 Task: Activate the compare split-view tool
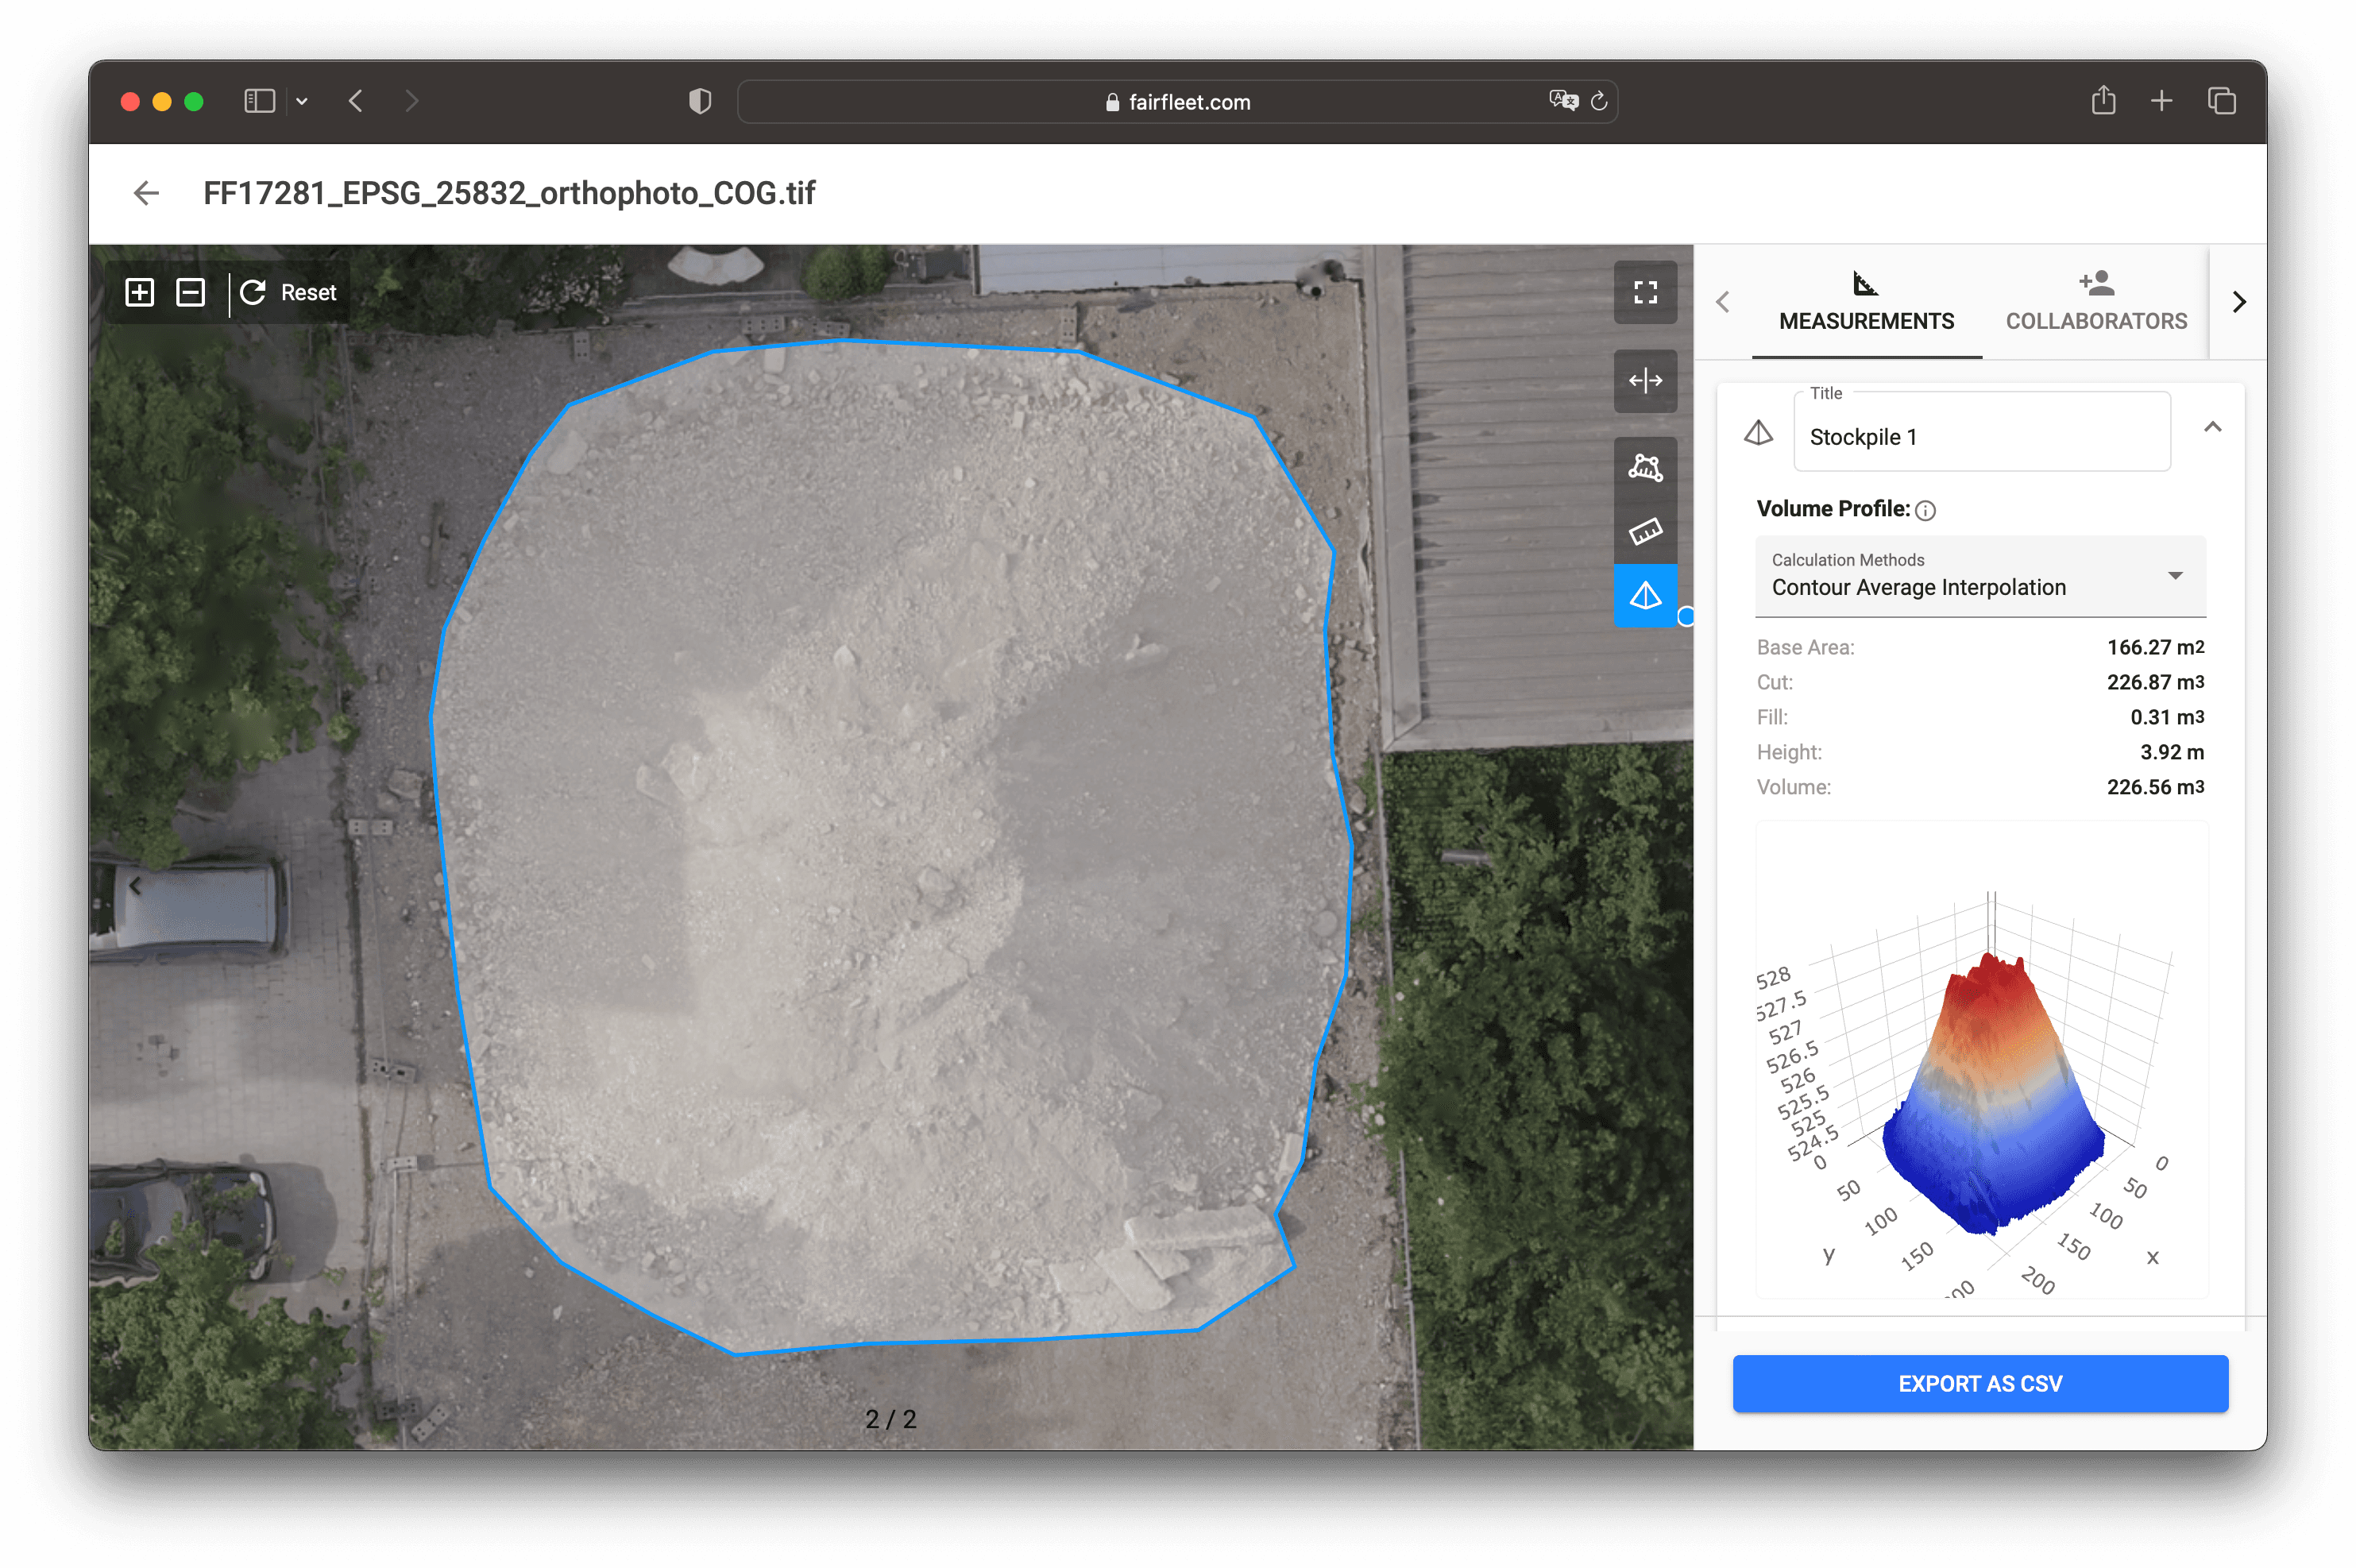click(1645, 380)
